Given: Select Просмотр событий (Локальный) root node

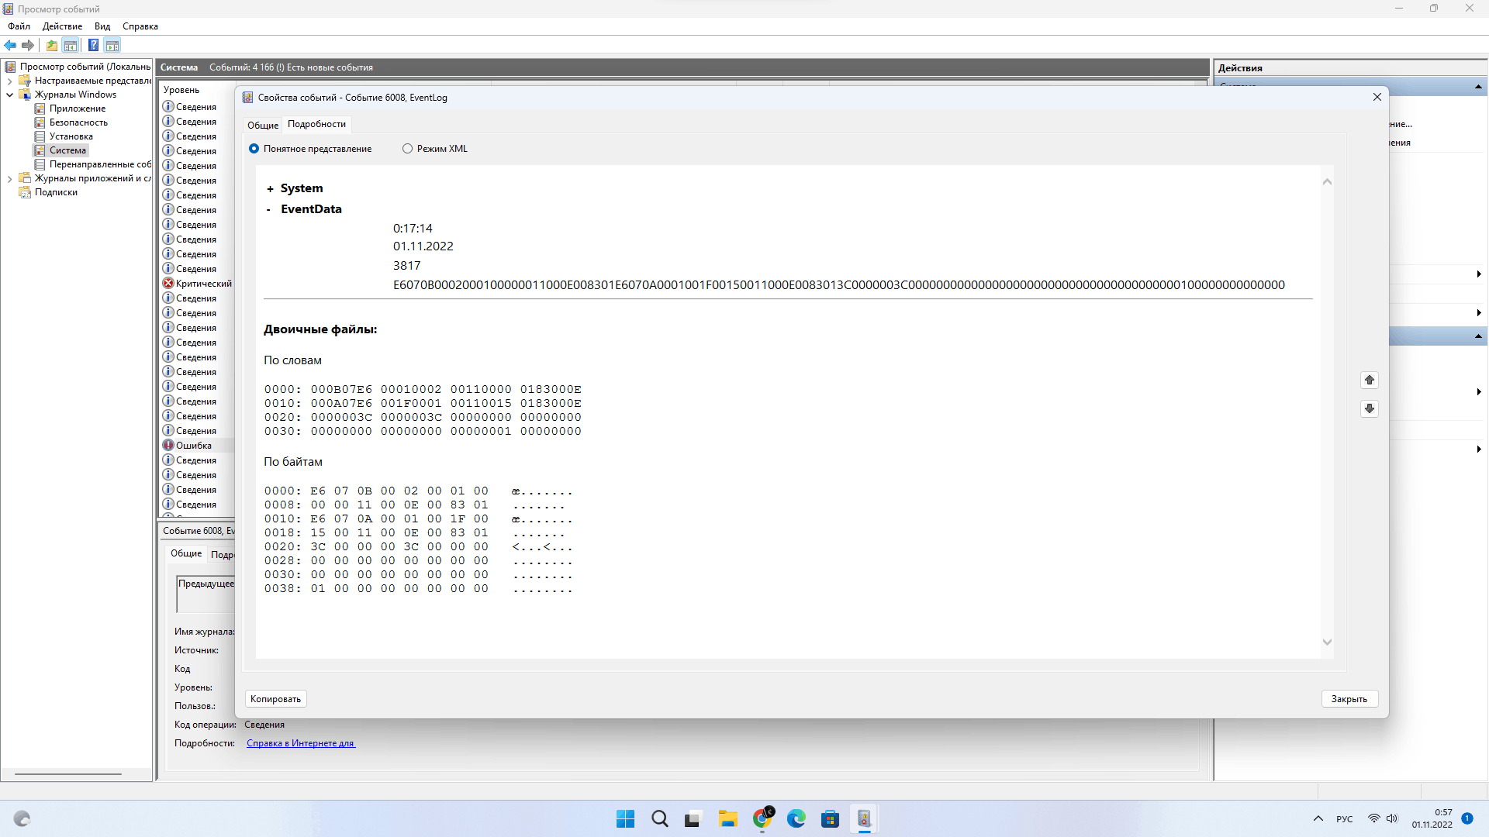Looking at the screenshot, I should point(85,67).
